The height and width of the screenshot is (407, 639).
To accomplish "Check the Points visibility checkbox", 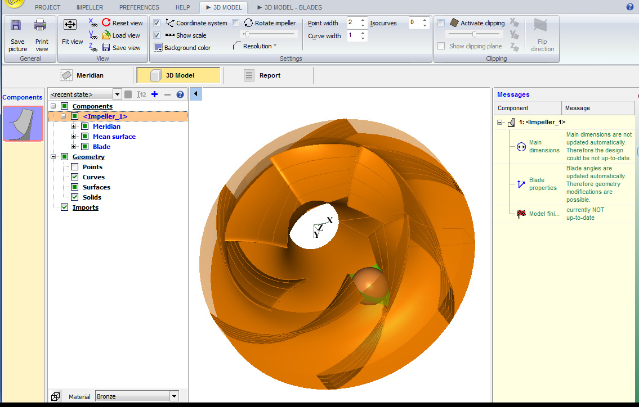I will tap(74, 167).
